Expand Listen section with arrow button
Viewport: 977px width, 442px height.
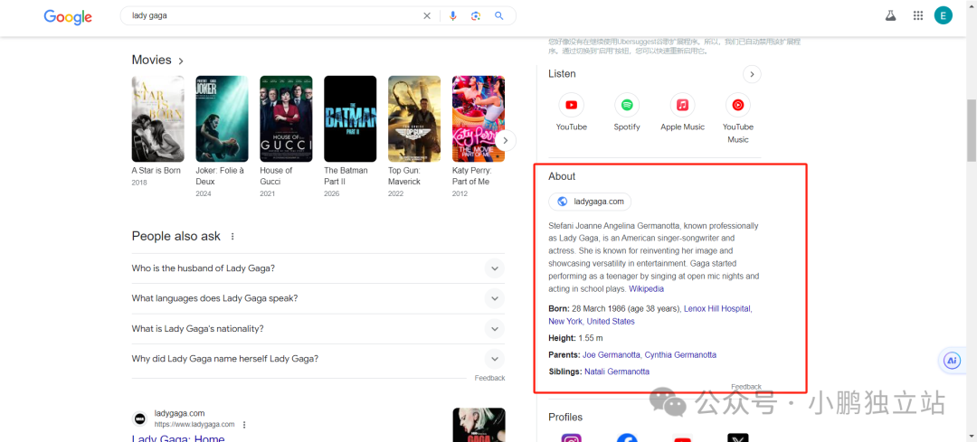[752, 74]
